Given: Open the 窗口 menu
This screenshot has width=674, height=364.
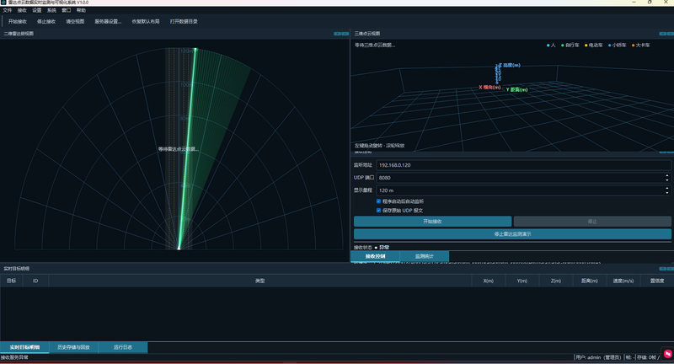Looking at the screenshot, I should pyautogui.click(x=67, y=10).
